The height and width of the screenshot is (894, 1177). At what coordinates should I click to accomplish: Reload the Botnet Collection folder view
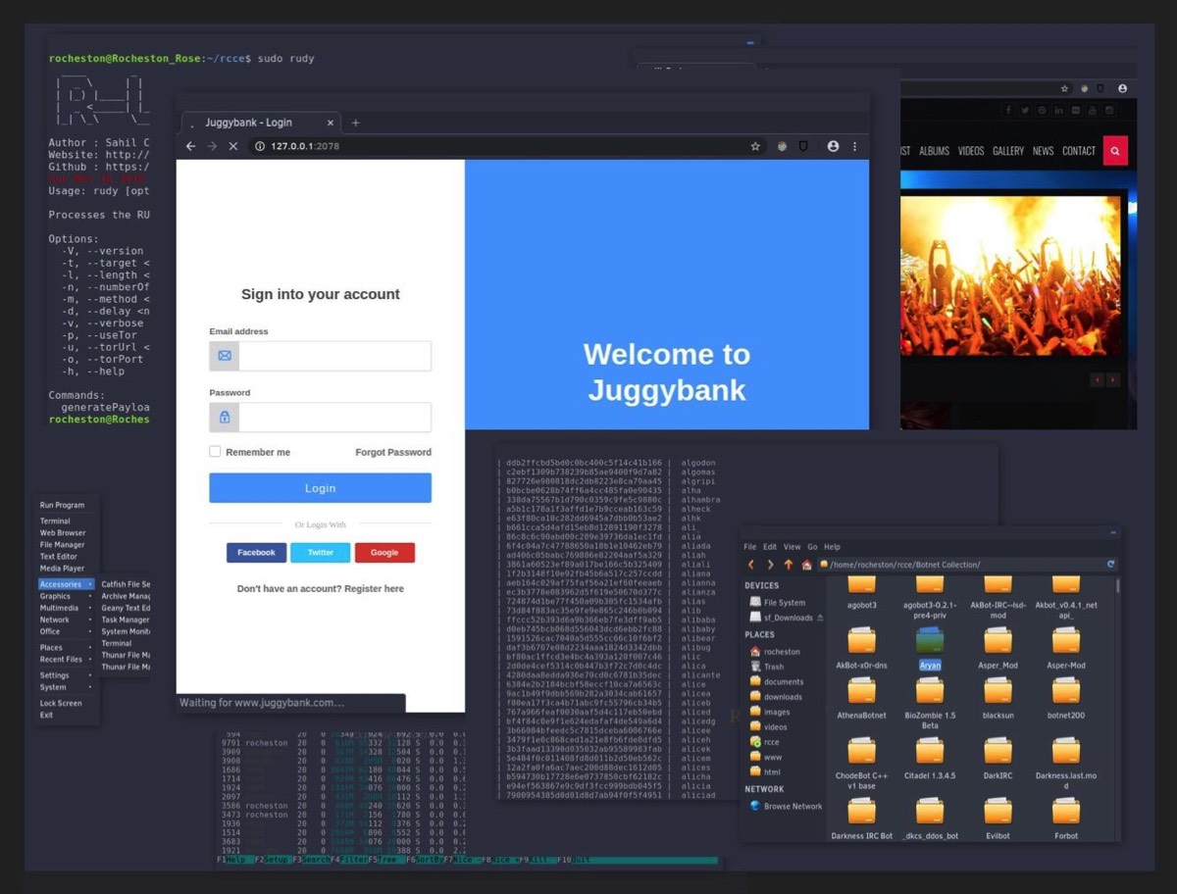(x=1110, y=565)
